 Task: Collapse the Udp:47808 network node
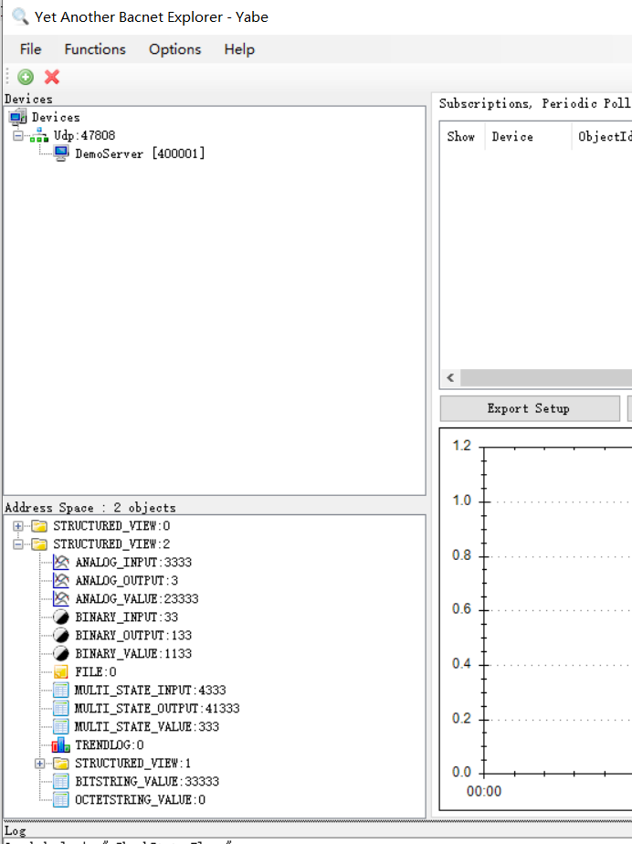pyautogui.click(x=18, y=135)
